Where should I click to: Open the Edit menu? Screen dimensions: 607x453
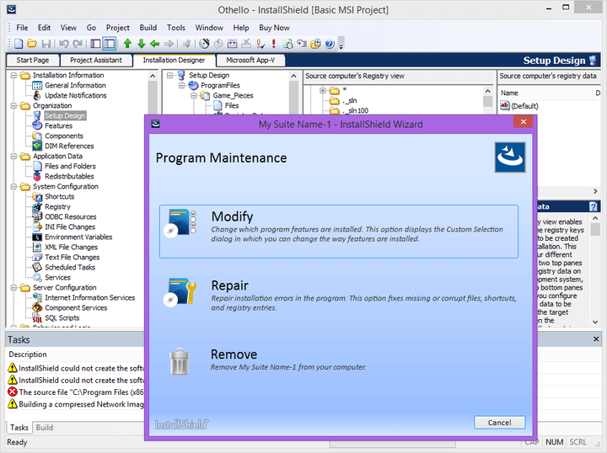[x=44, y=28]
